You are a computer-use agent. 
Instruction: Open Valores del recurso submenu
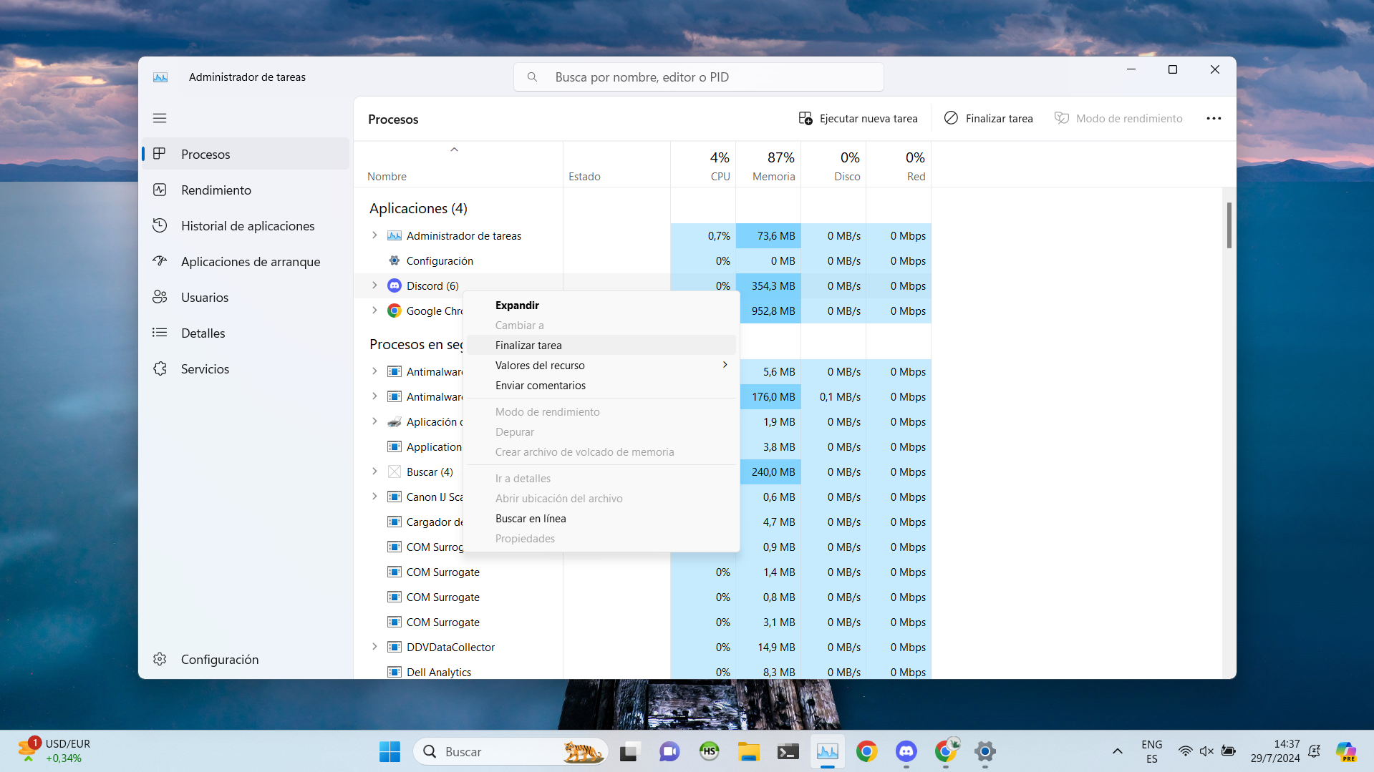601,365
